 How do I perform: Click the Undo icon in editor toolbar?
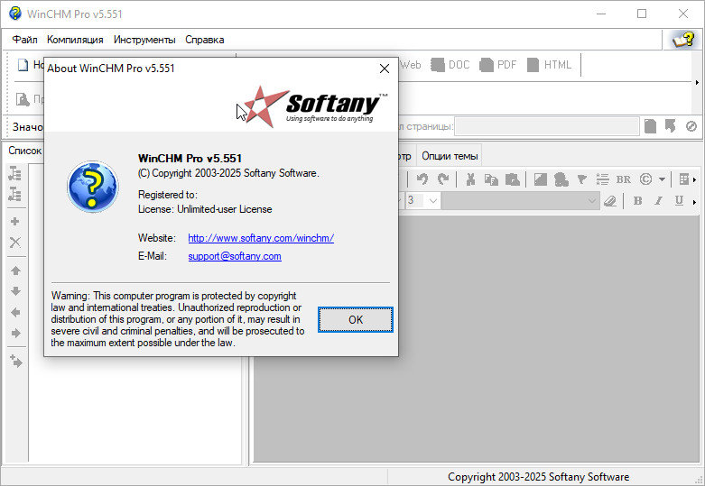422,179
